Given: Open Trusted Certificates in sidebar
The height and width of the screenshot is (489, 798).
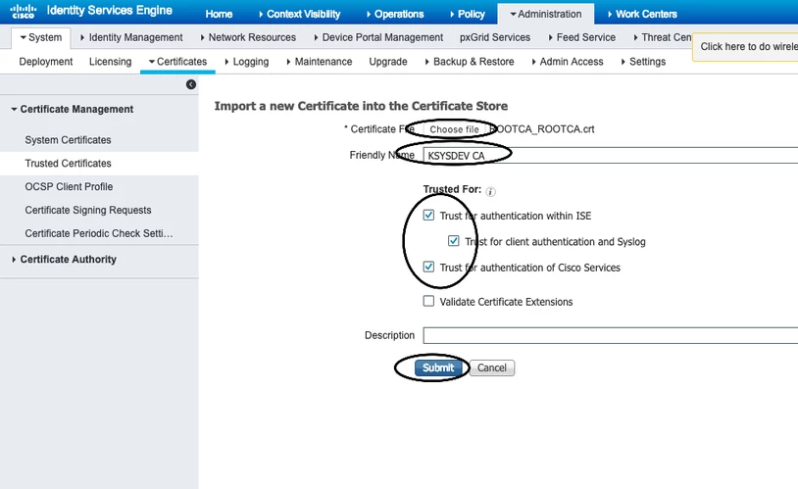Looking at the screenshot, I should [68, 164].
